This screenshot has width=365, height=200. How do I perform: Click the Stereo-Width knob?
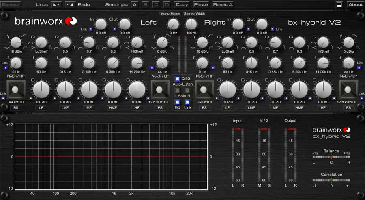point(191,24)
